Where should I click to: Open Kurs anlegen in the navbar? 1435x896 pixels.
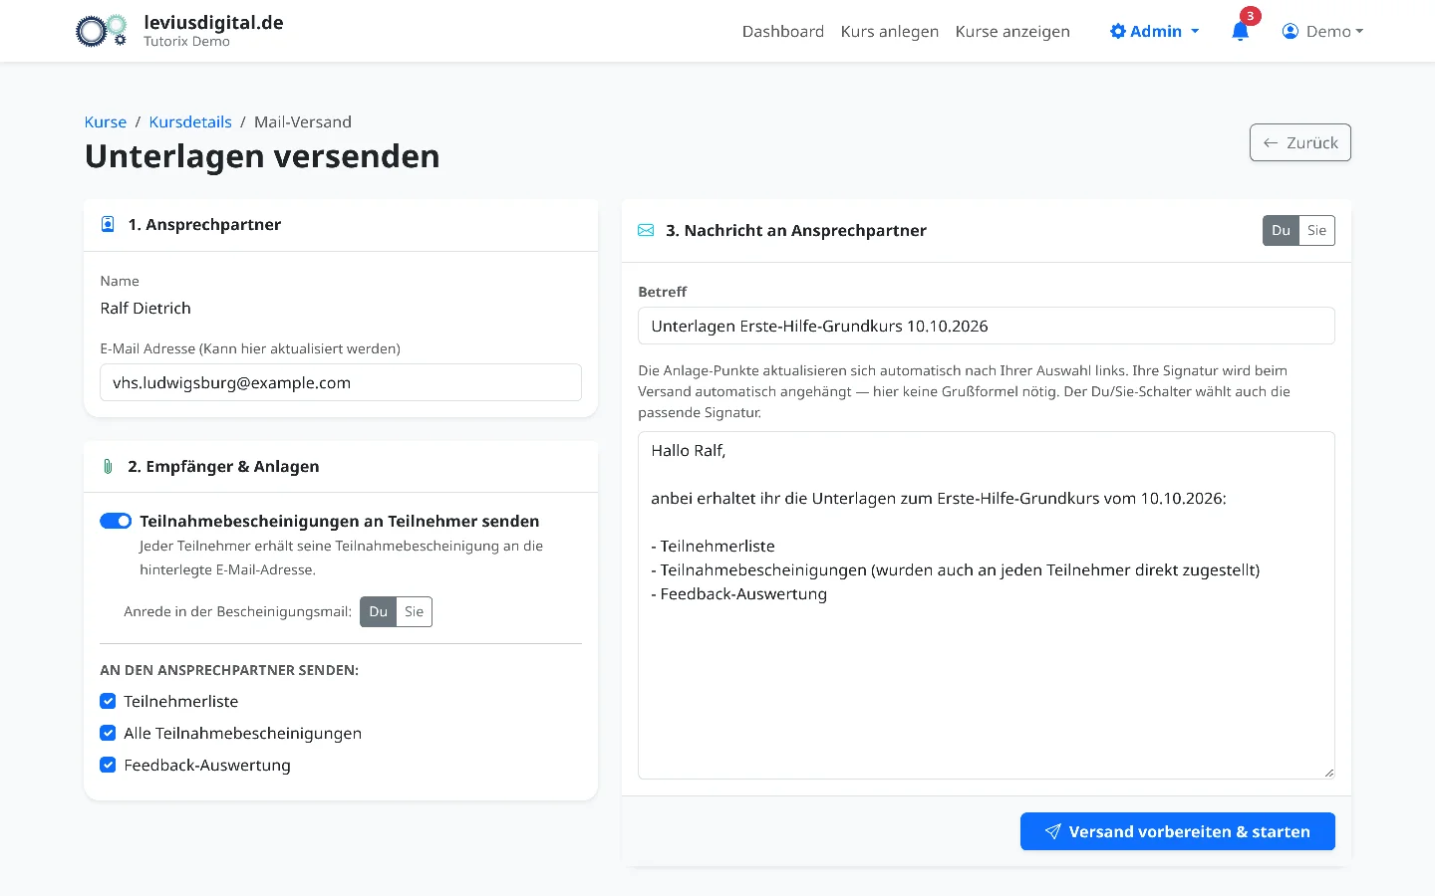pos(890,31)
